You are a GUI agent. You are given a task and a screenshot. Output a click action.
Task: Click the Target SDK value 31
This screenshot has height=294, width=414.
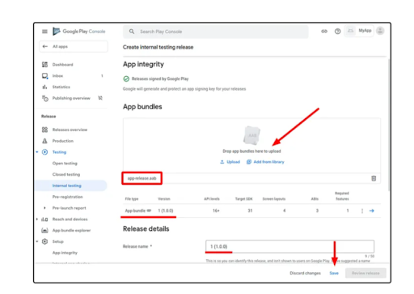(x=250, y=211)
